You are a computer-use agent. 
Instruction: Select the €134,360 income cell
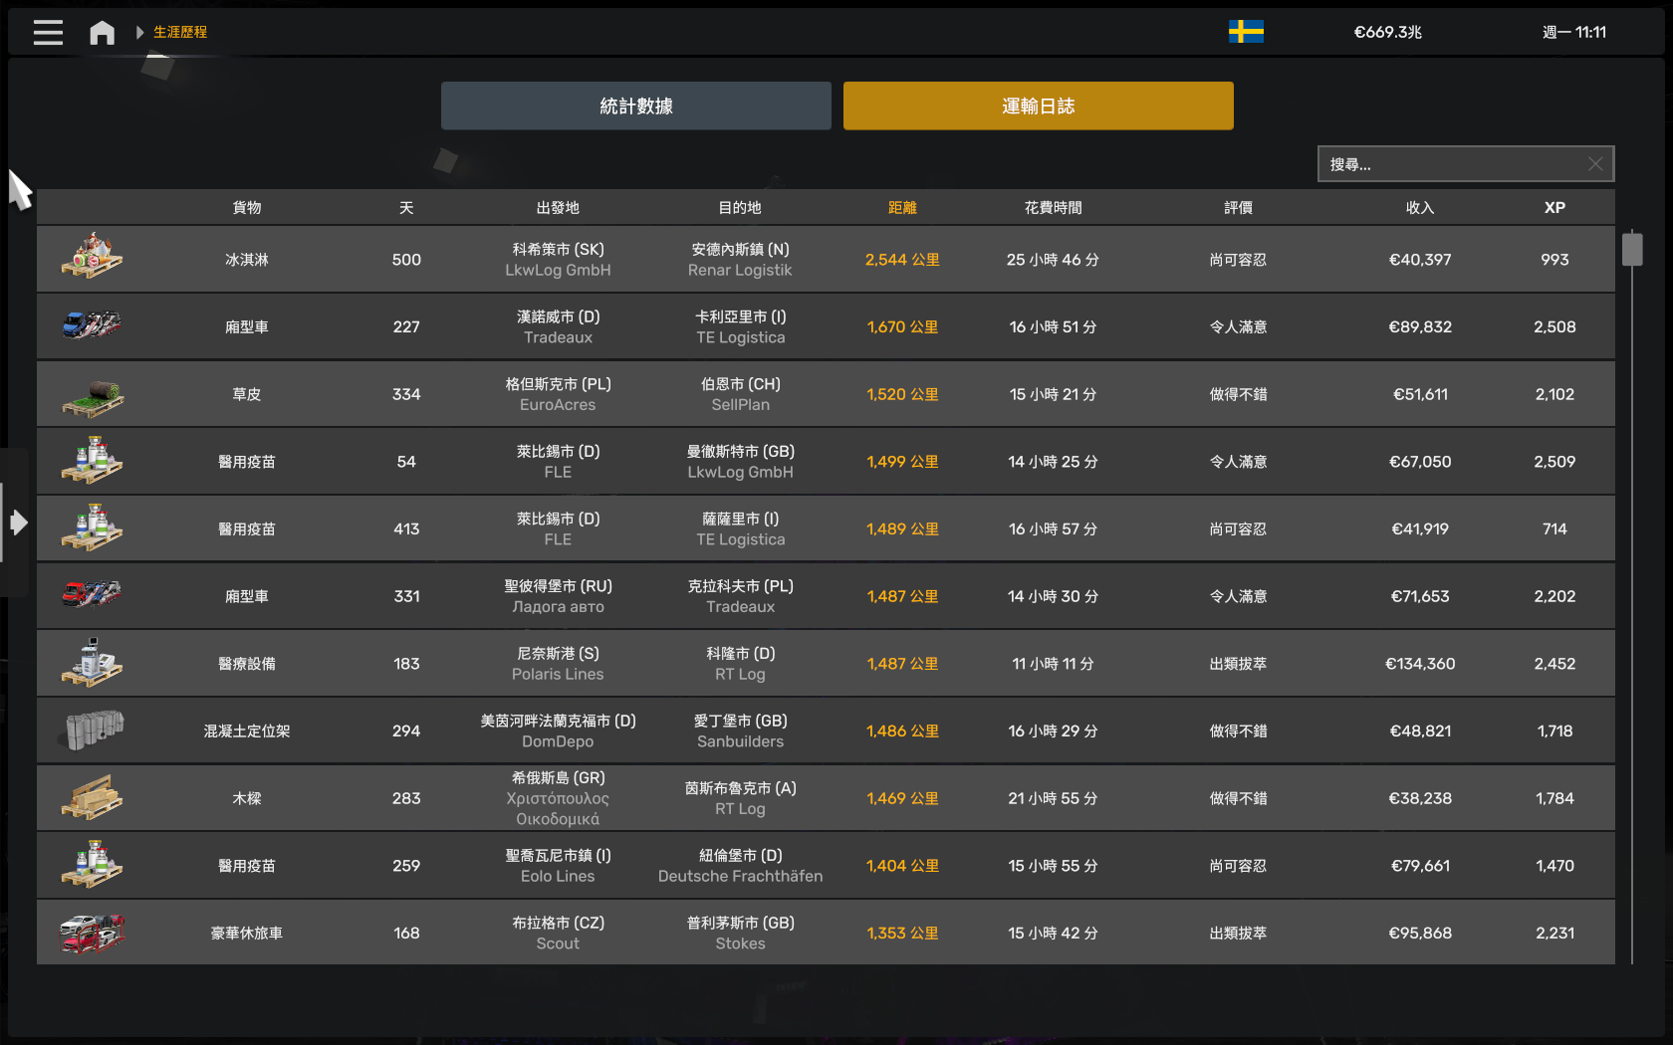point(1420,664)
